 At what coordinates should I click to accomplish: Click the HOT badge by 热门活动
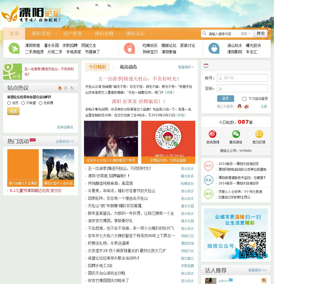click(33, 140)
